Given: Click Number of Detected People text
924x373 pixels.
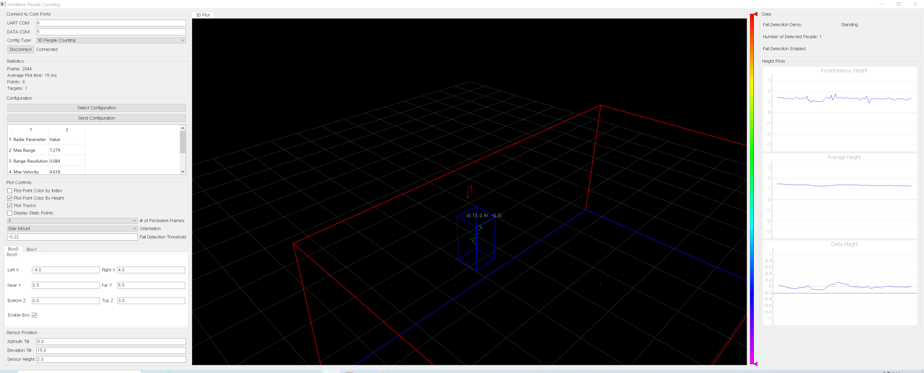Looking at the screenshot, I should click(792, 37).
